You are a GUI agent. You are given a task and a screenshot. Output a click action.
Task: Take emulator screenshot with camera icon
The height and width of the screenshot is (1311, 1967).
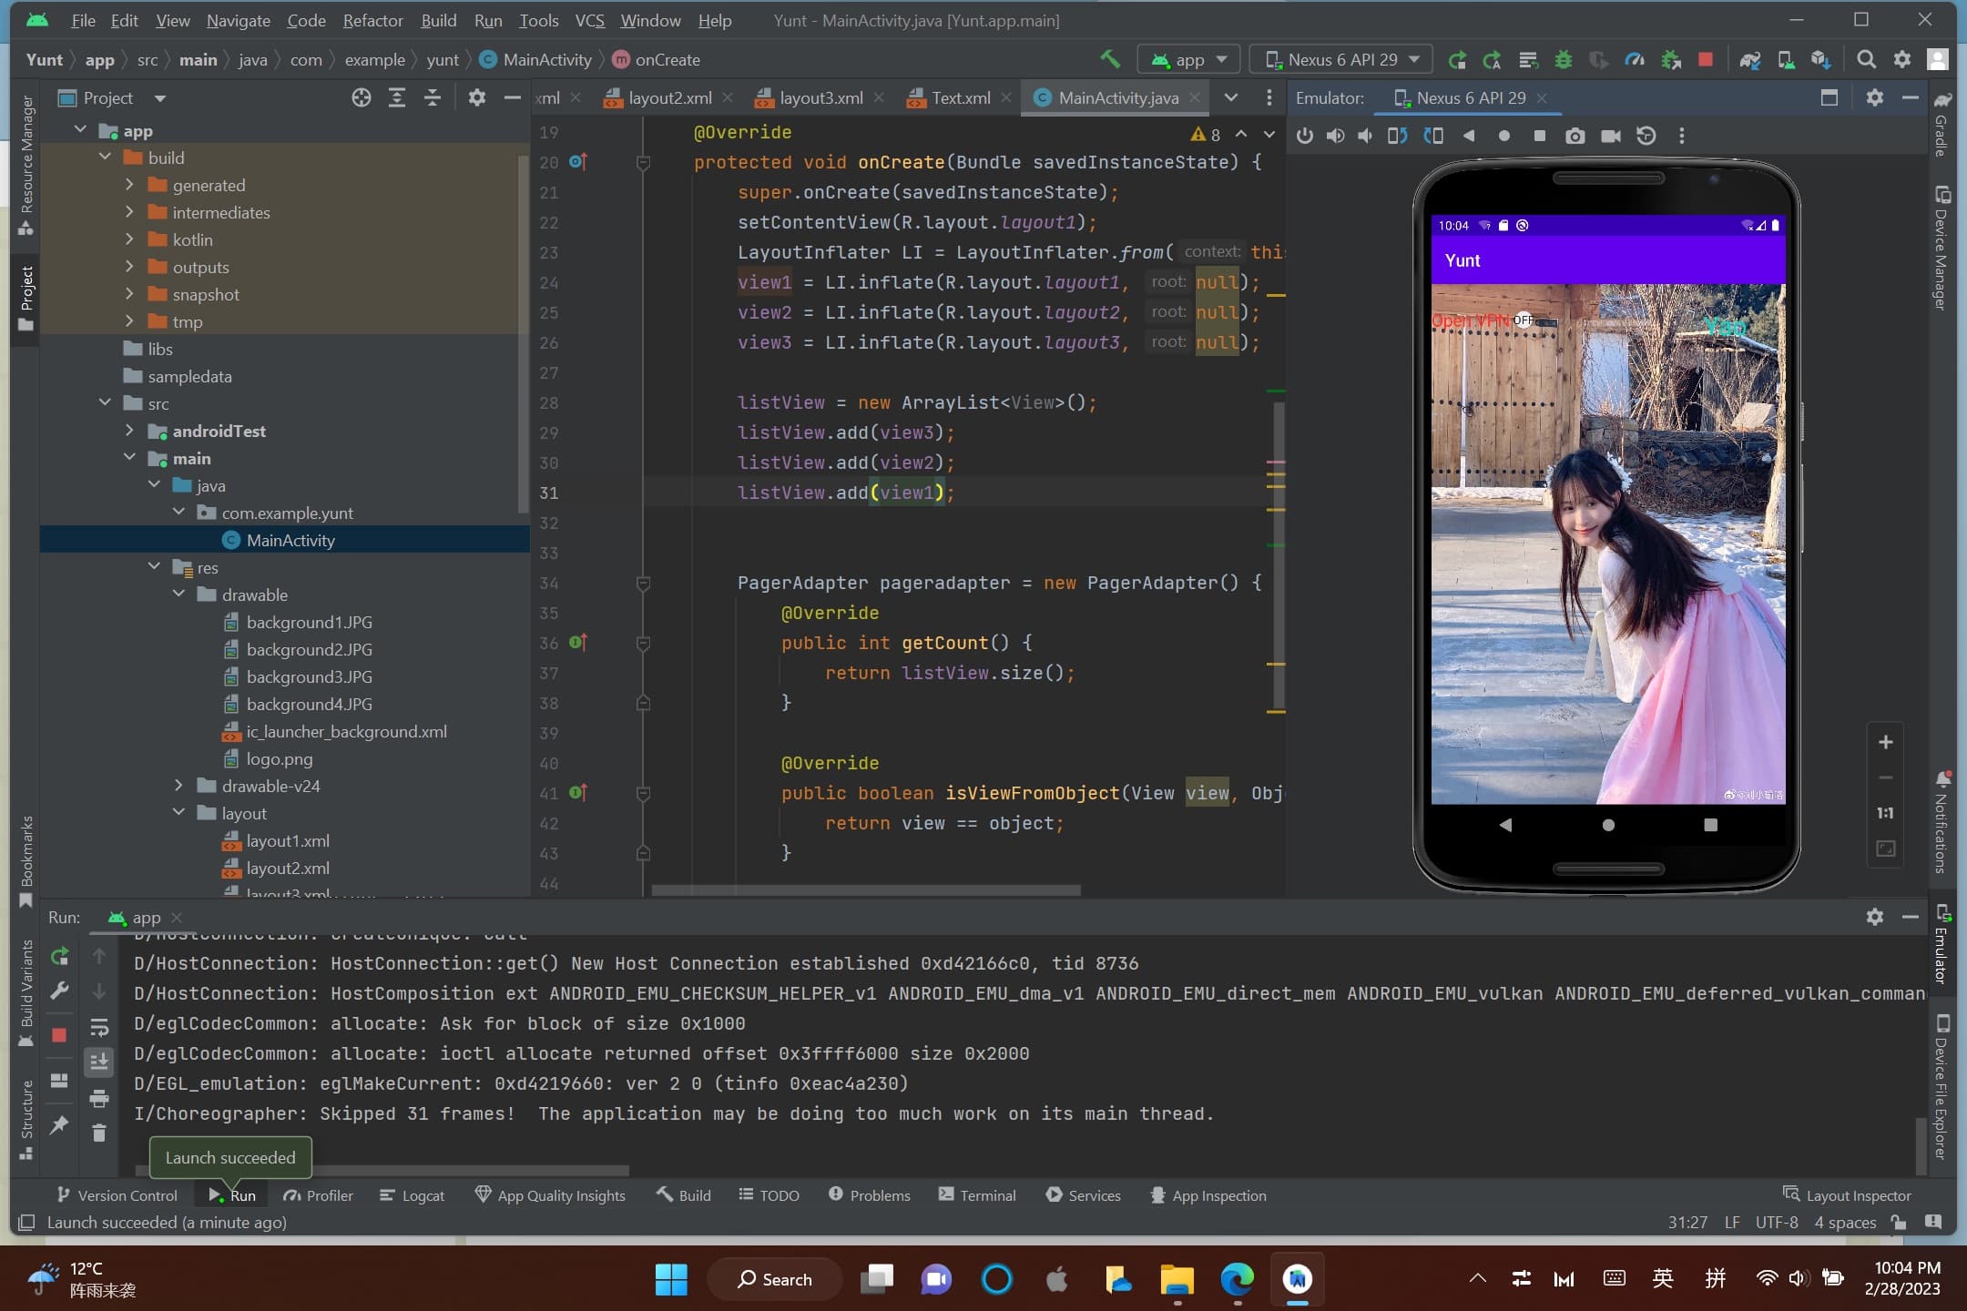(1575, 136)
